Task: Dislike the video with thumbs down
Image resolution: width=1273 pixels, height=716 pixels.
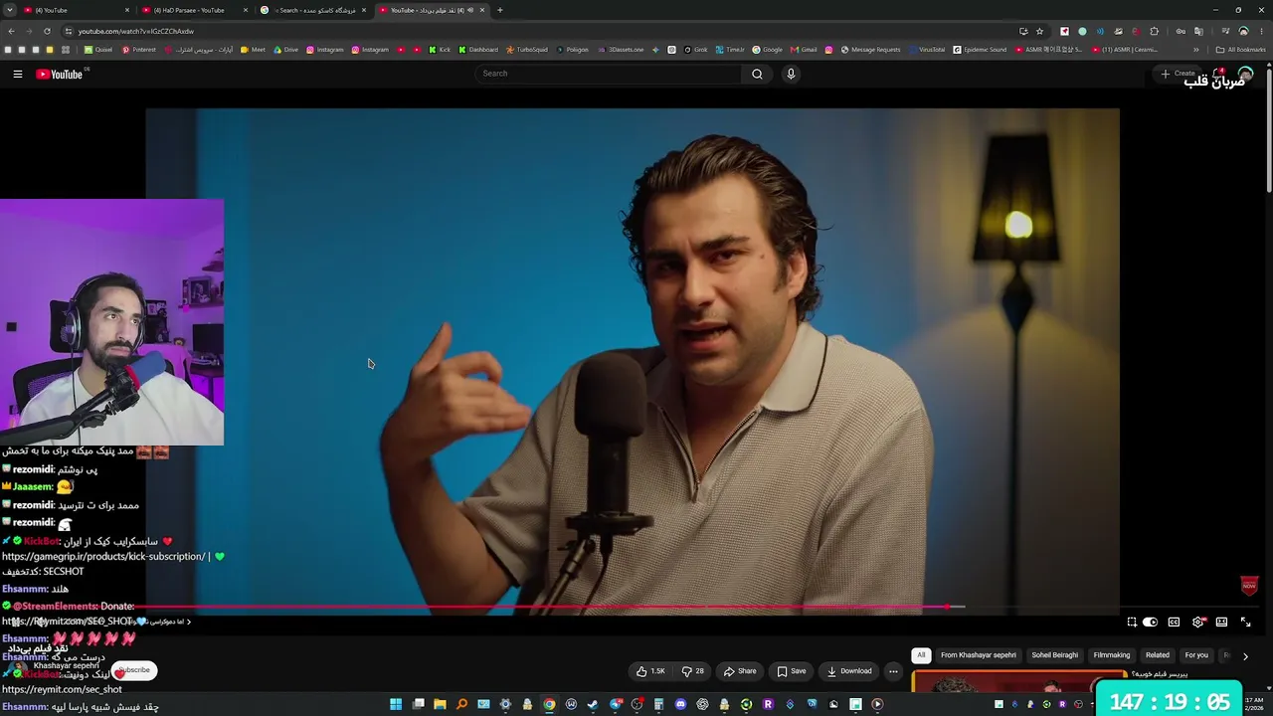Action: (x=692, y=671)
